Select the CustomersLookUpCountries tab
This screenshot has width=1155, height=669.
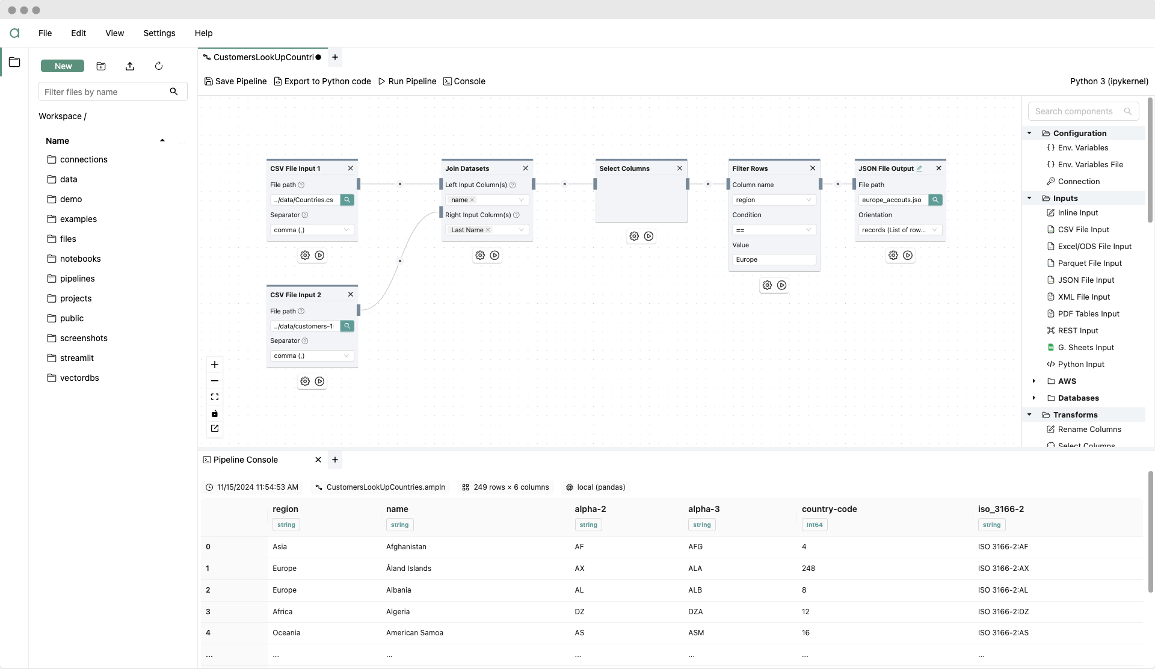click(x=262, y=57)
